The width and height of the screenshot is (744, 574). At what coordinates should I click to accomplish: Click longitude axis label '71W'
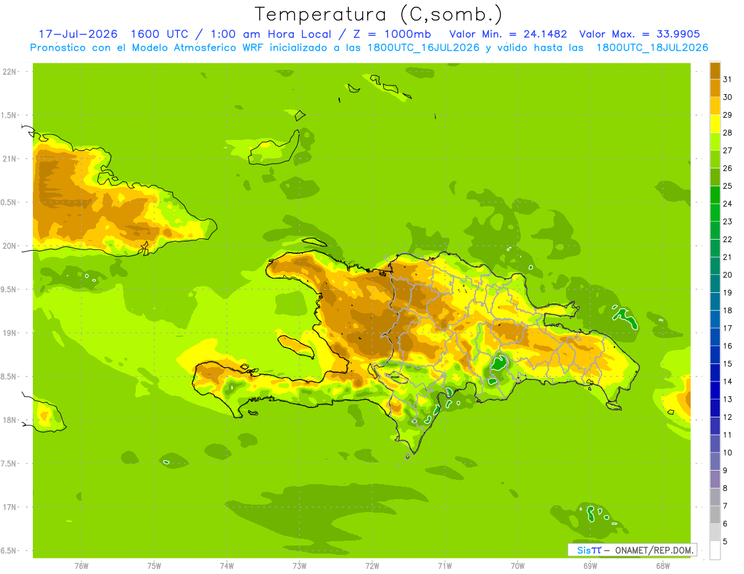click(445, 565)
